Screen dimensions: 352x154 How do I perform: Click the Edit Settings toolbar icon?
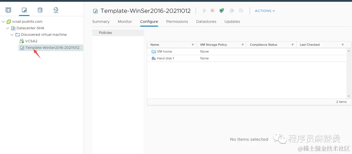pos(232,10)
